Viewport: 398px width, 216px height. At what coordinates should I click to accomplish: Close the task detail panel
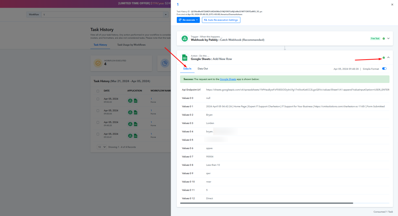pos(392,5)
